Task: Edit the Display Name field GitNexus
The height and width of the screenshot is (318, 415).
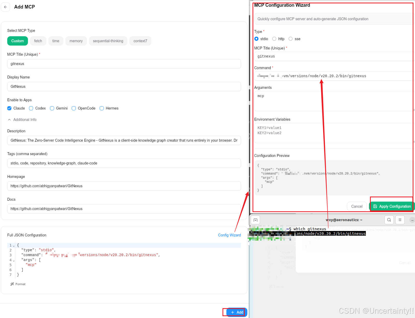Action: tap(124, 86)
